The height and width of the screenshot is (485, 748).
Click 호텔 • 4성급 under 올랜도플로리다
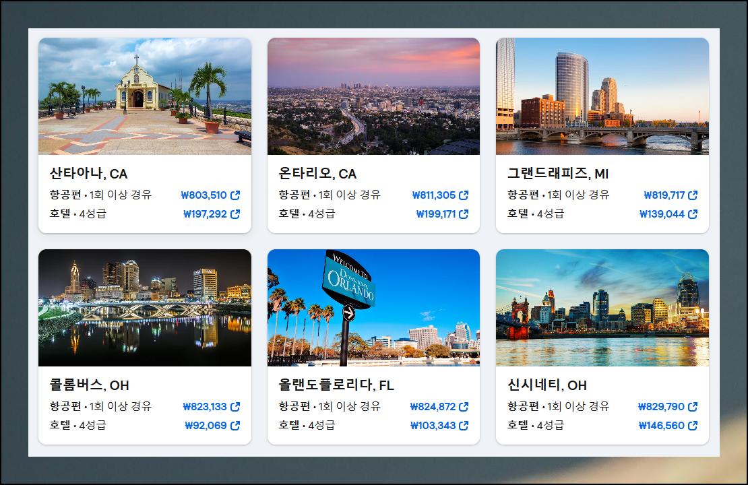307,425
